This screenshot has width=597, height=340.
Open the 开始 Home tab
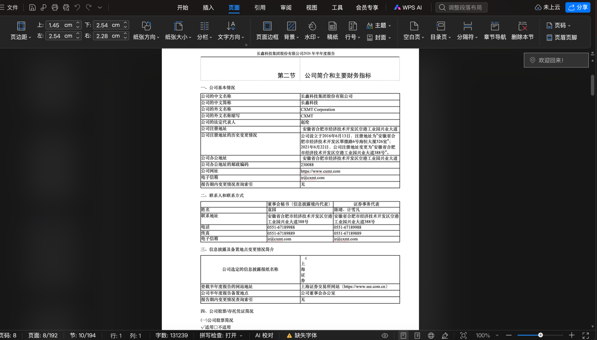tap(182, 7)
